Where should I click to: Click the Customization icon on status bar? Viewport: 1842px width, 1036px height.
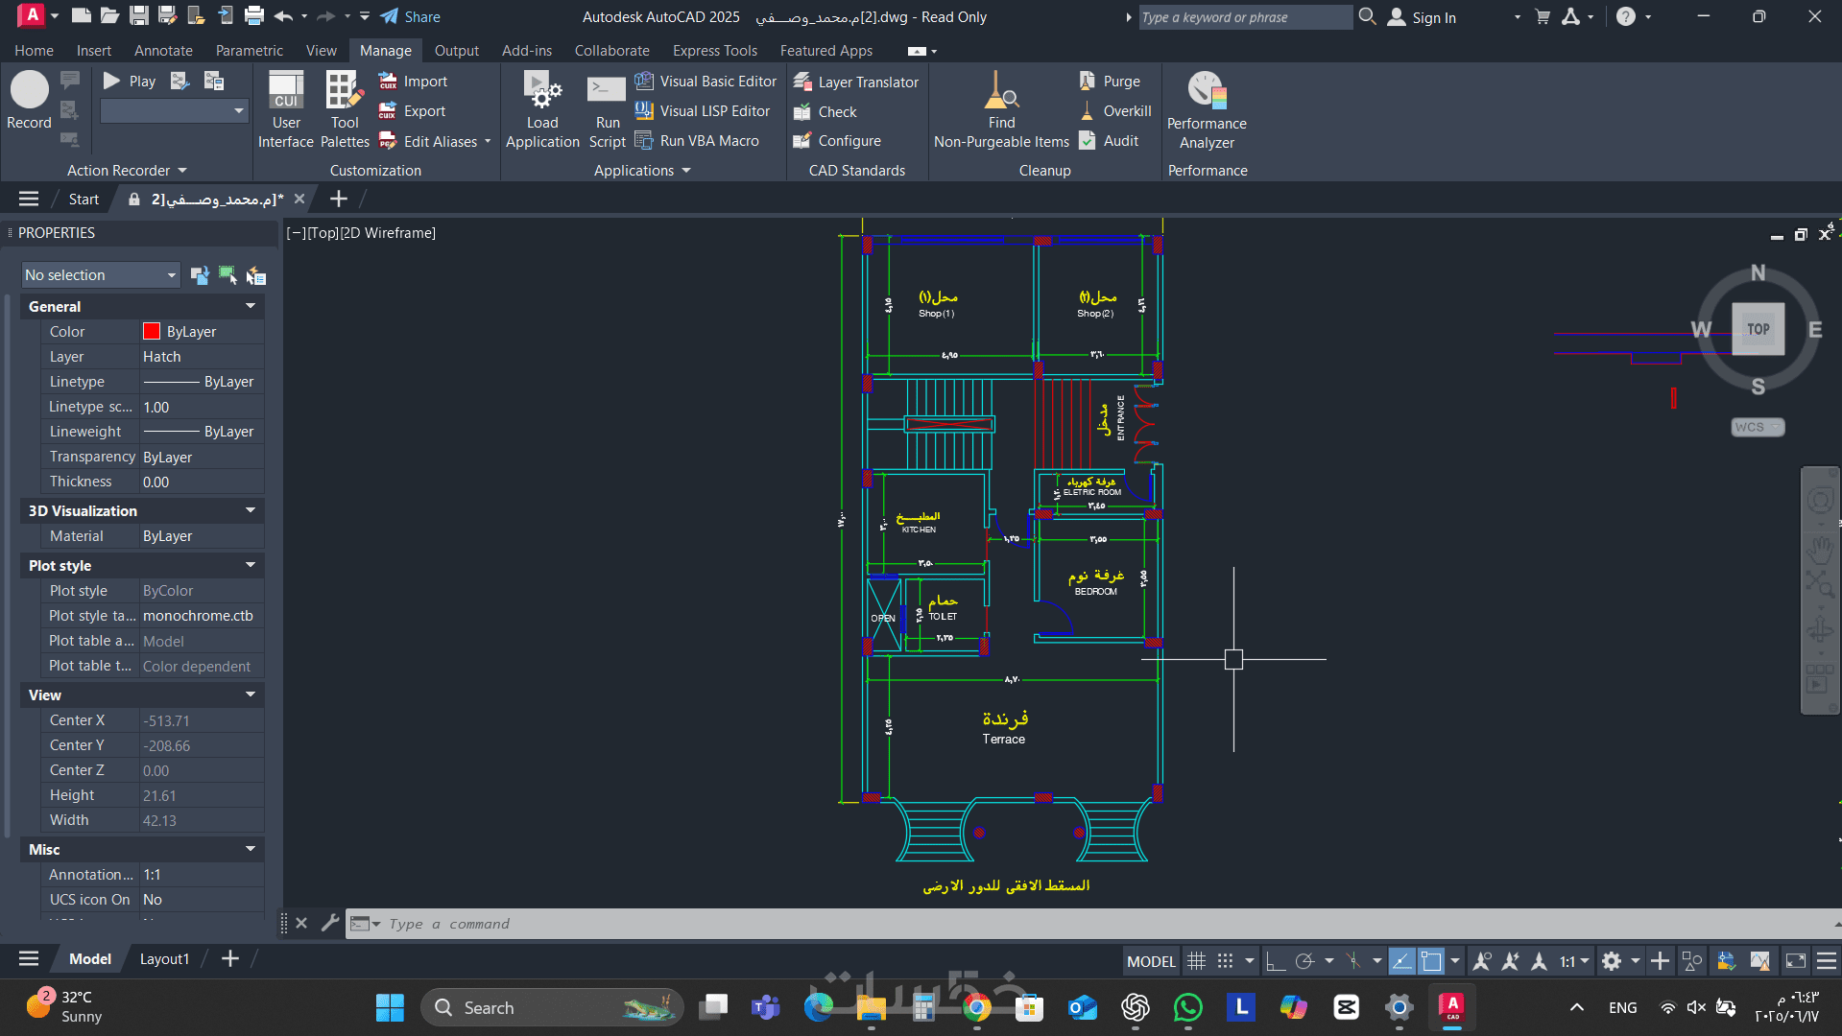coord(1827,960)
